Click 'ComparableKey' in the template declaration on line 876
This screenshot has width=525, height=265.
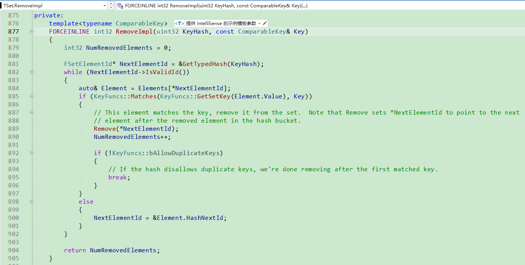coord(142,24)
